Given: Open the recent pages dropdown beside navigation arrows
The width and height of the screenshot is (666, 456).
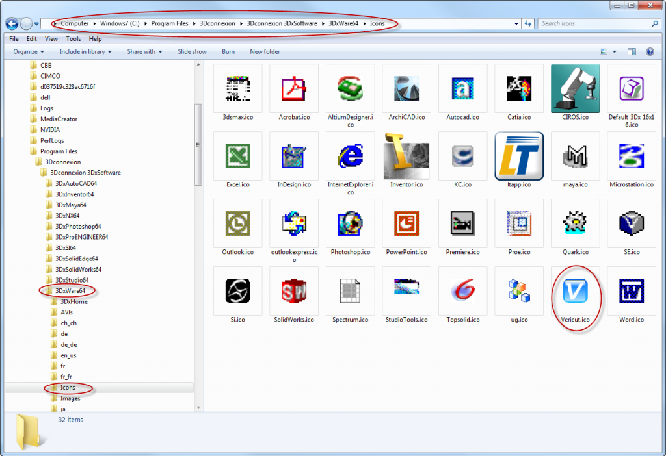Looking at the screenshot, I should pyautogui.click(x=36, y=24).
